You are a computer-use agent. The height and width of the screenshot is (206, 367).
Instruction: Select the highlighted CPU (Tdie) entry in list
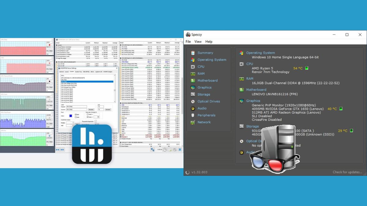click(87, 81)
